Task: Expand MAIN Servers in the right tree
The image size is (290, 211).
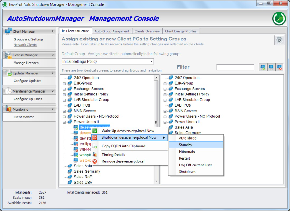Action: pyautogui.click(x=165, y=111)
